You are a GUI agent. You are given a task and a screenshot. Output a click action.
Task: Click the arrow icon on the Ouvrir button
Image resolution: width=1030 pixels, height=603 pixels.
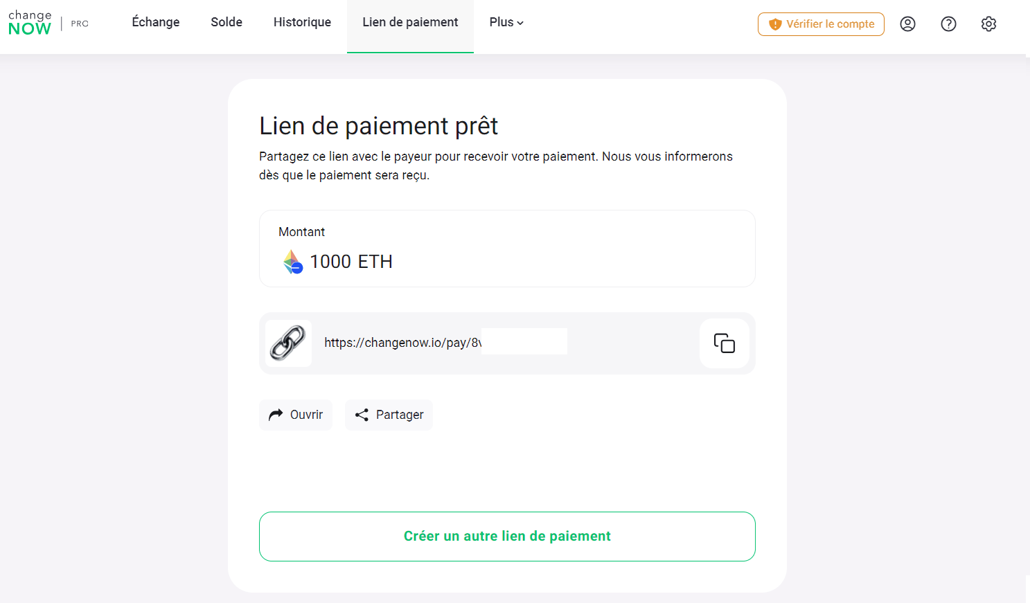276,414
